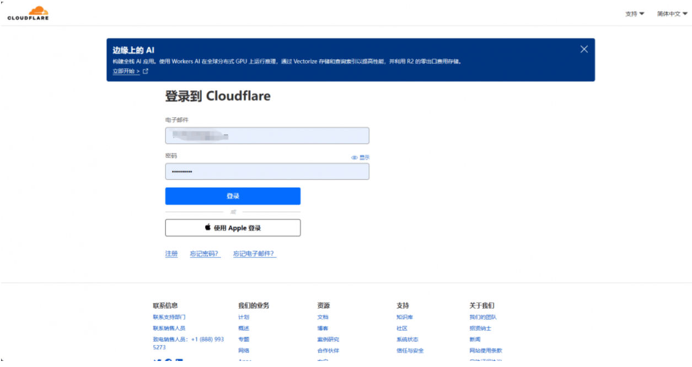Open the 联系支持部门 footer link

[169, 317]
